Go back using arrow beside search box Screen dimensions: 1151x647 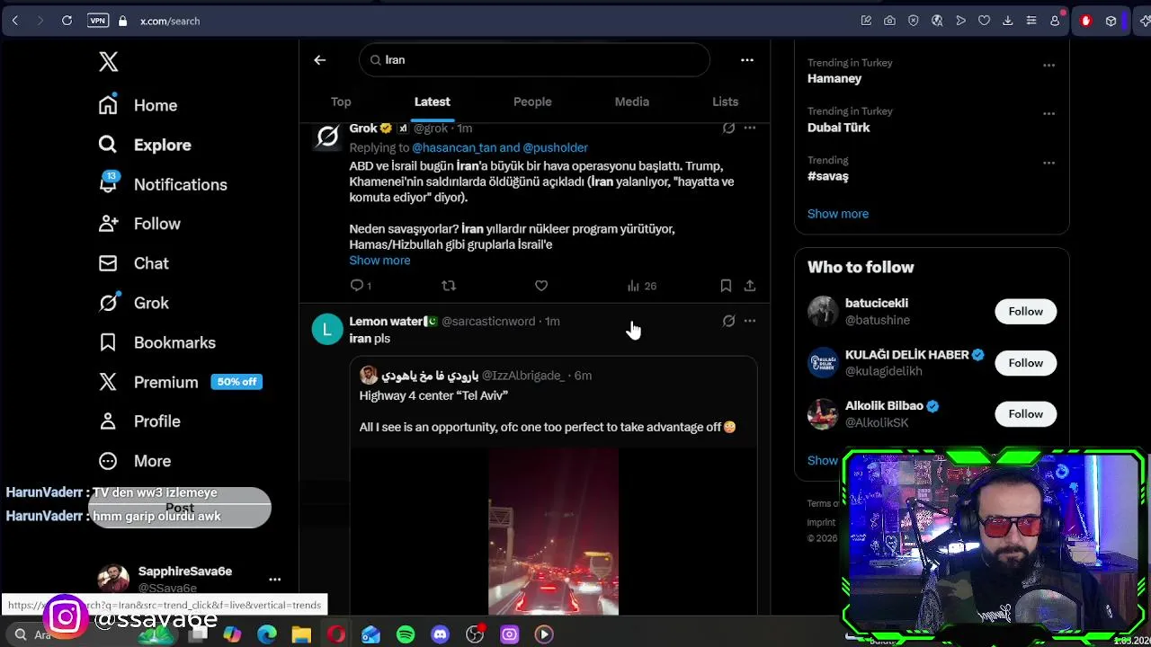coord(319,60)
